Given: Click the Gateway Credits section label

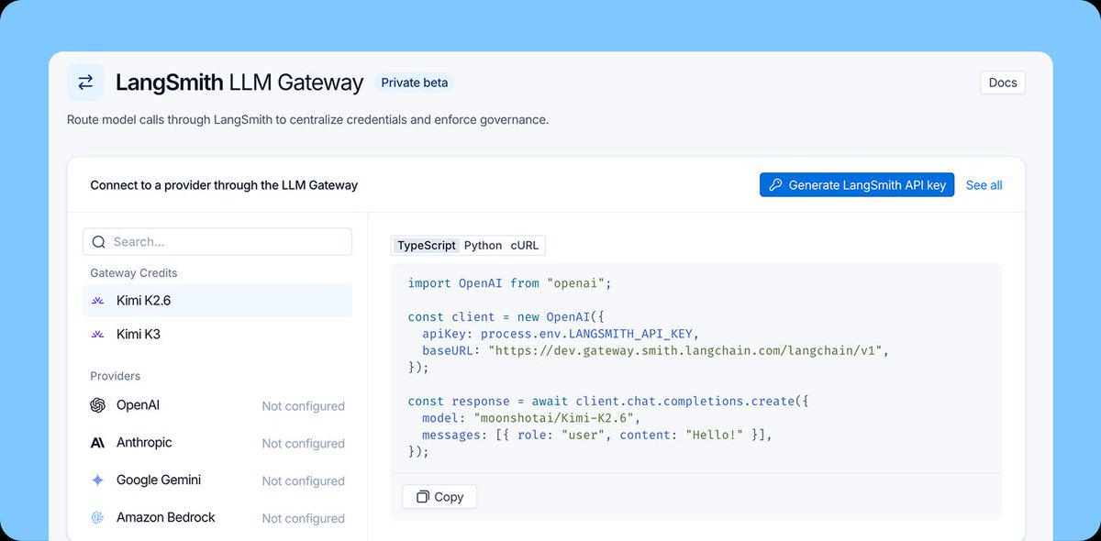Looking at the screenshot, I should coord(134,273).
